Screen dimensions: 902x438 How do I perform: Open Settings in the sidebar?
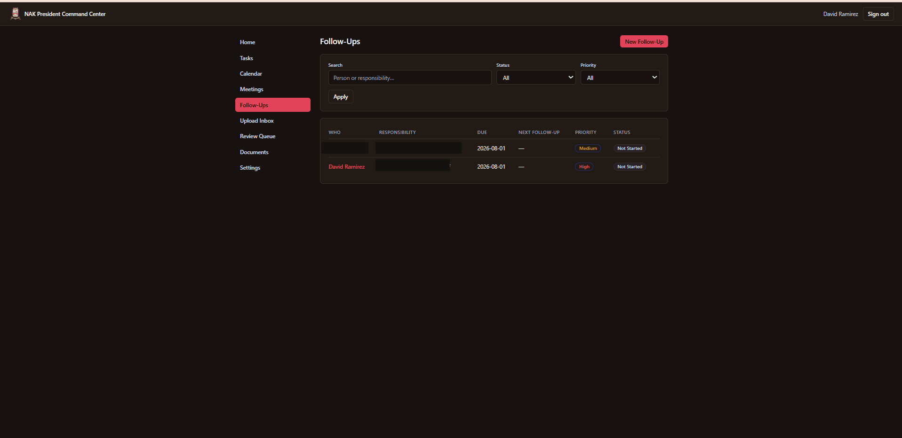pos(272,168)
